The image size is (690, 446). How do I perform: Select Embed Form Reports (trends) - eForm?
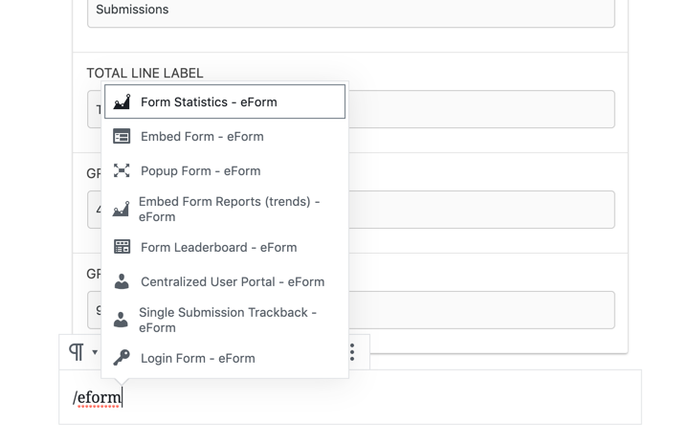pyautogui.click(x=225, y=210)
